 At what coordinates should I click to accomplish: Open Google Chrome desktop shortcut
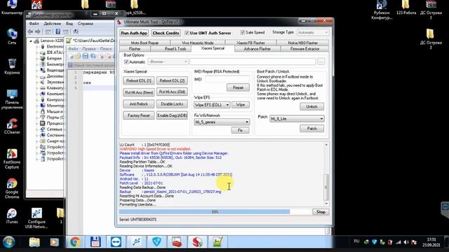pyautogui.click(x=12, y=188)
